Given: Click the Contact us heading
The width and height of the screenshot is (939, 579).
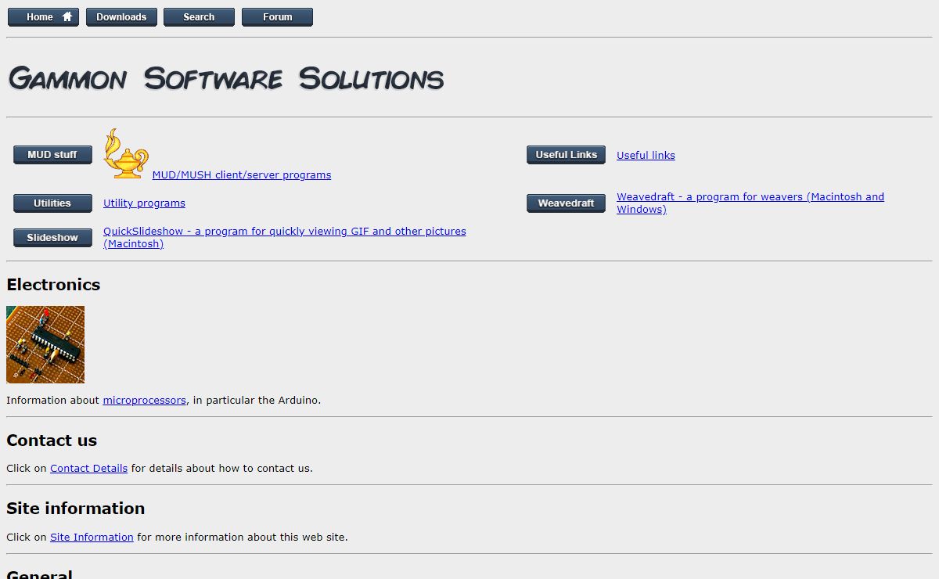Looking at the screenshot, I should click(52, 441).
